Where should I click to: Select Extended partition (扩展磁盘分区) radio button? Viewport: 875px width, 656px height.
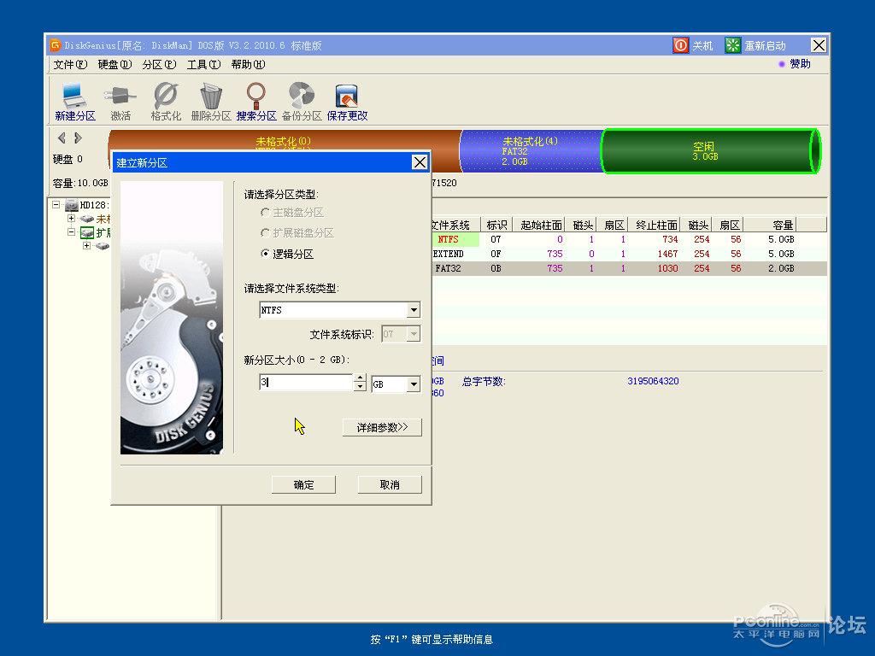(x=265, y=232)
